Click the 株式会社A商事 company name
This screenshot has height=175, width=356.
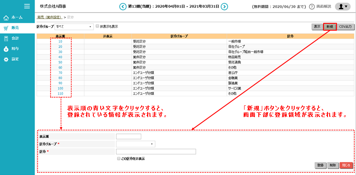pyautogui.click(x=53, y=6)
